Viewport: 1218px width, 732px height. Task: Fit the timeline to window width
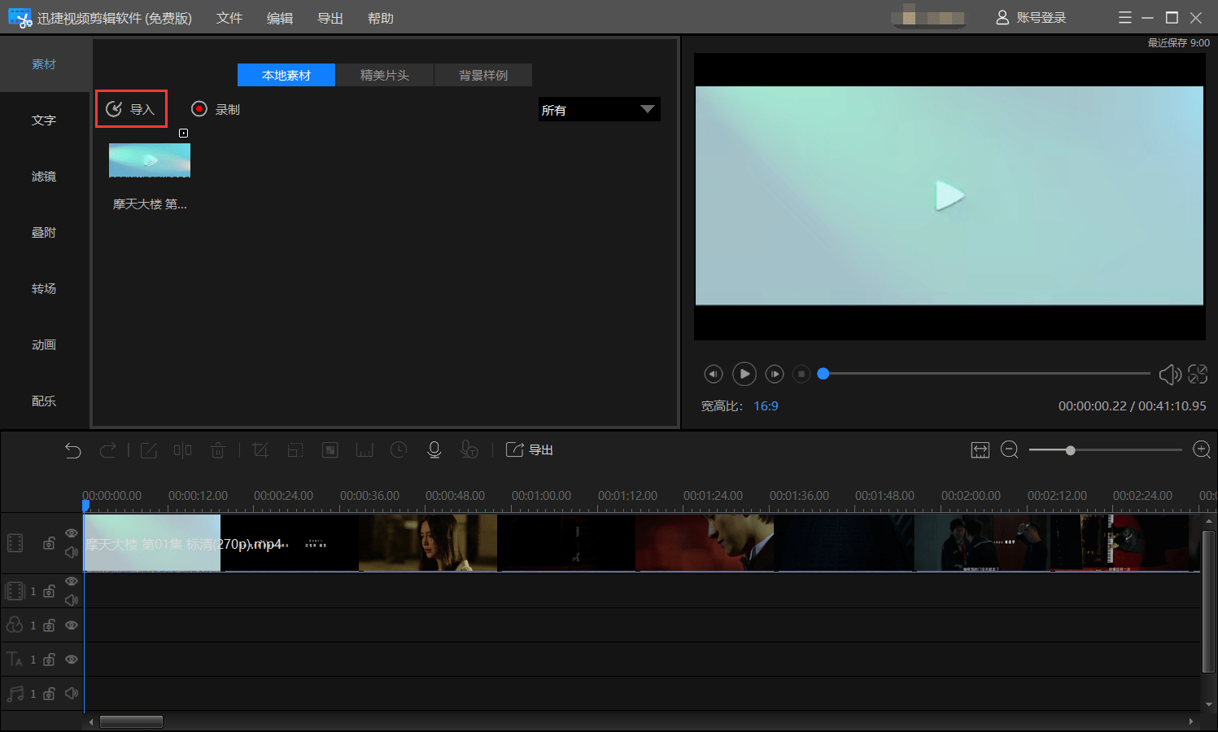pyautogui.click(x=980, y=450)
